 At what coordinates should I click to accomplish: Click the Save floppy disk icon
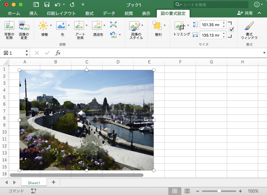[x=47, y=5]
